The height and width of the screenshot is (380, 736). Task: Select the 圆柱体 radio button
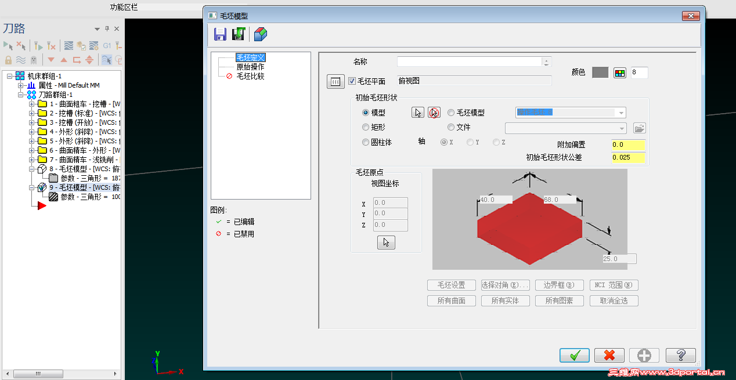(366, 142)
